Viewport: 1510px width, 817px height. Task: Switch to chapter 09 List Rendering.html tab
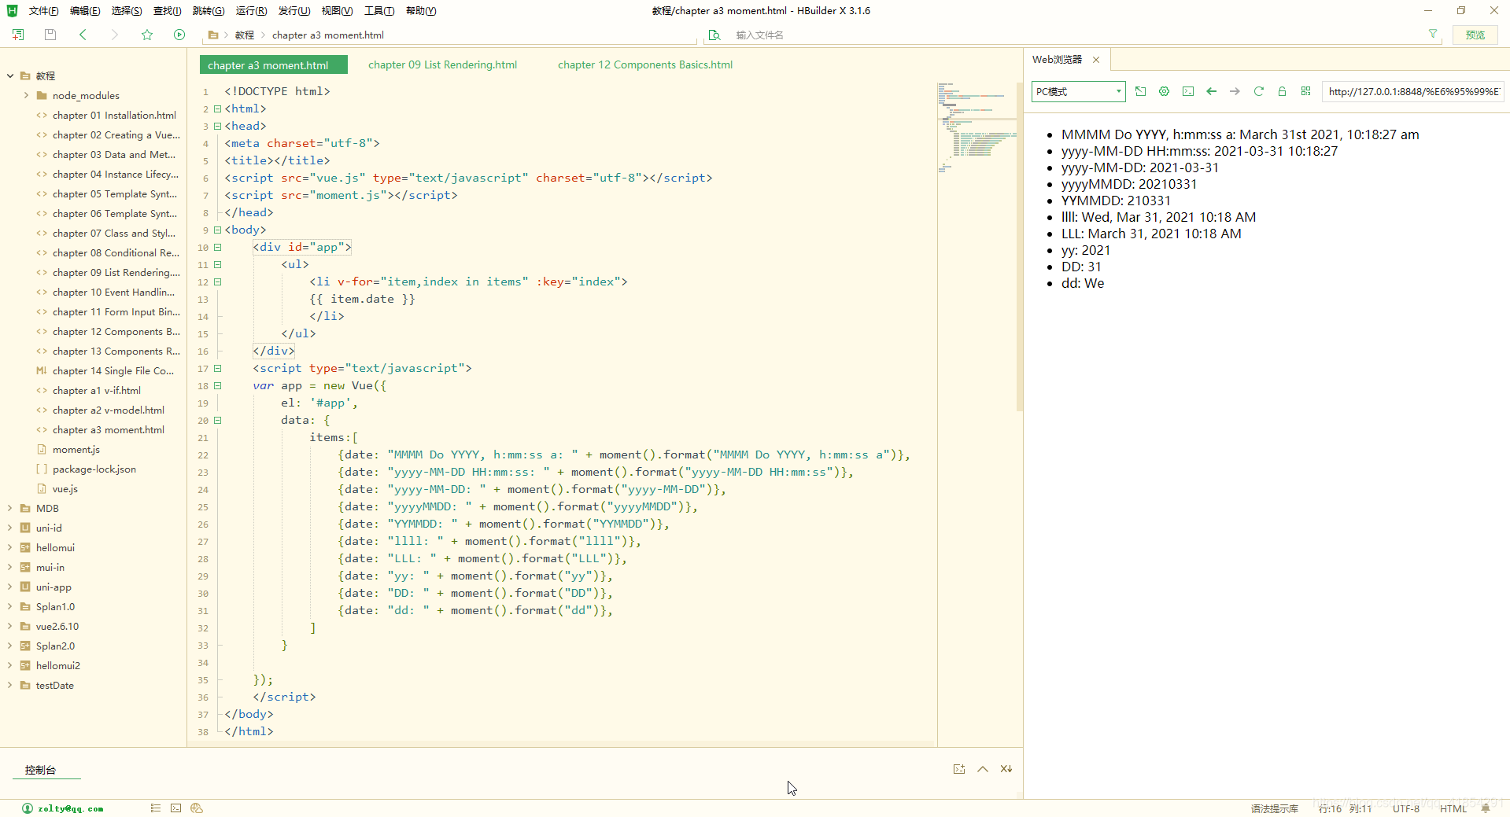point(442,65)
